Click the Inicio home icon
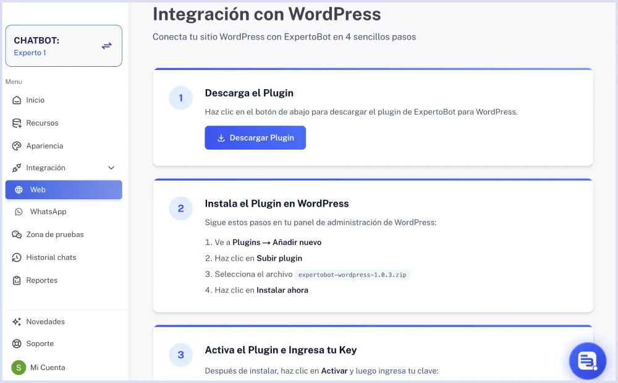618x383 pixels. [x=17, y=100]
